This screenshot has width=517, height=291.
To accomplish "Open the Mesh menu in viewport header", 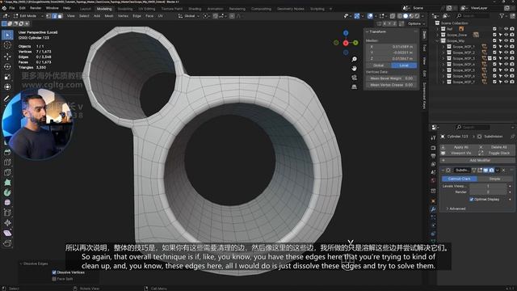I will coord(109,16).
